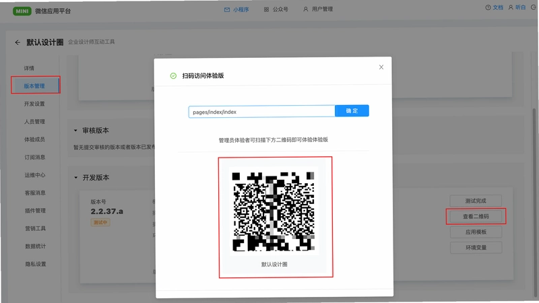Collapse the 开发版本 section
The height and width of the screenshot is (303, 539).
tap(75, 178)
